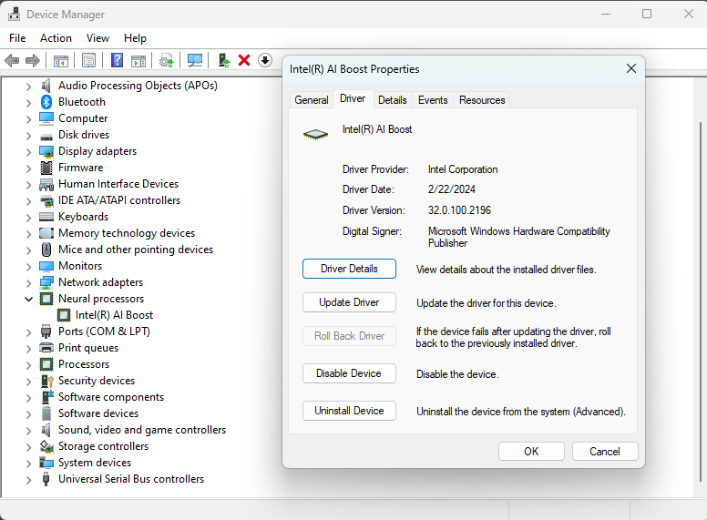707x520 pixels.
Task: Click the Bluetooth category icon
Action: [x=46, y=102]
